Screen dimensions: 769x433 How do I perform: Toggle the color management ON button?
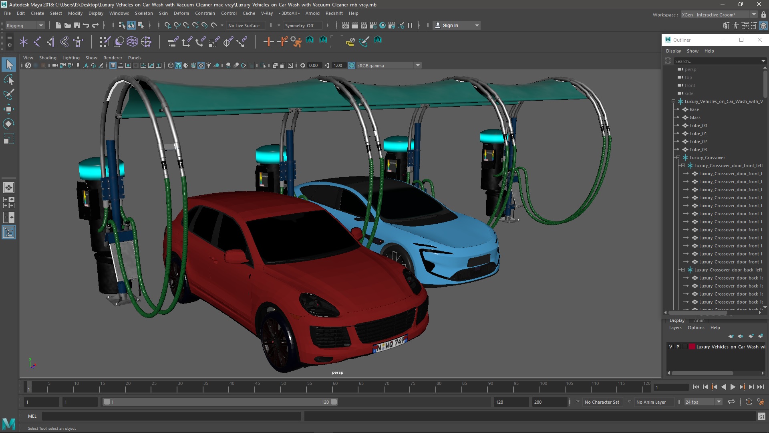(x=351, y=65)
